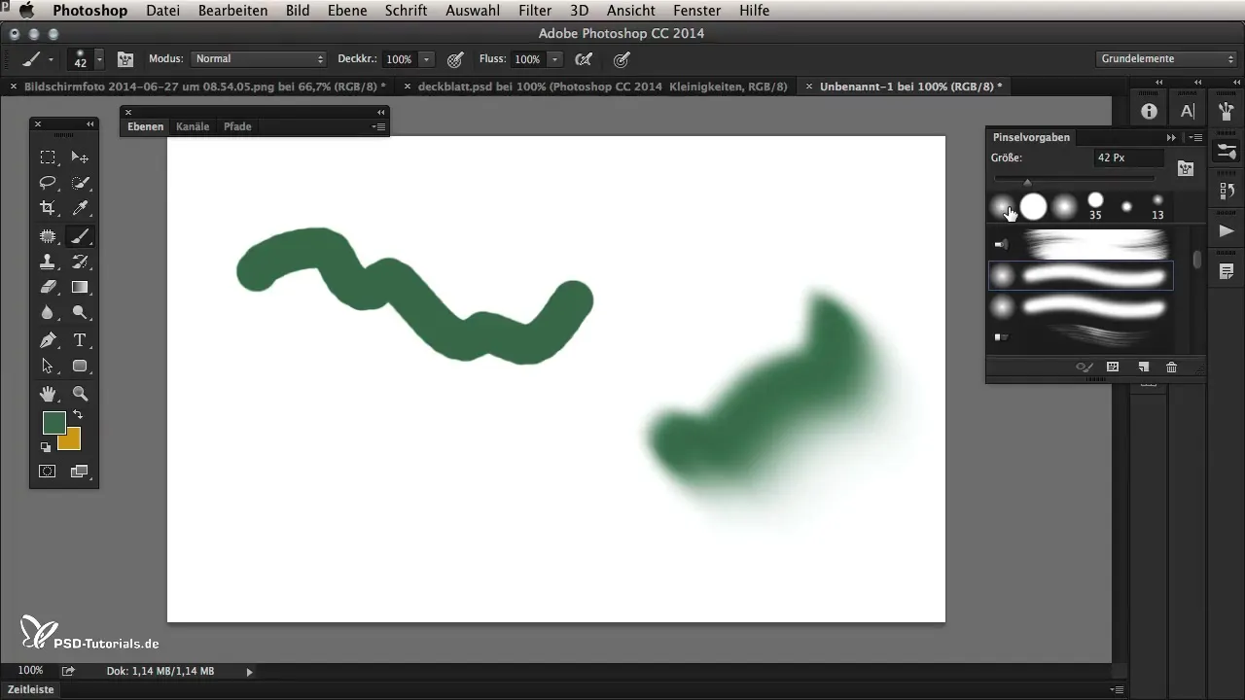1245x700 pixels.
Task: Open the Fluss flow slider dropdown
Action: click(554, 59)
